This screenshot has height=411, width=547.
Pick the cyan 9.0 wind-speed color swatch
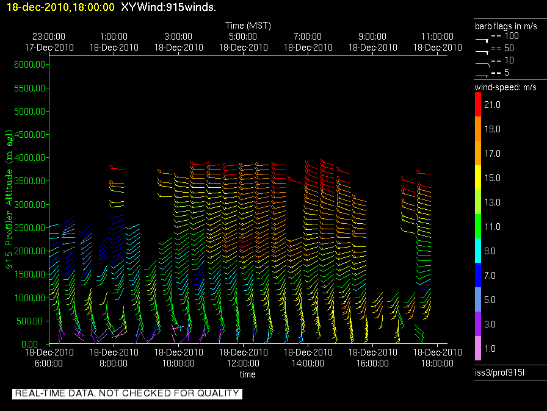[x=478, y=251]
